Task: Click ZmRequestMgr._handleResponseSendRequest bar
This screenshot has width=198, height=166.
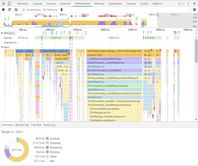Action: tap(114, 78)
